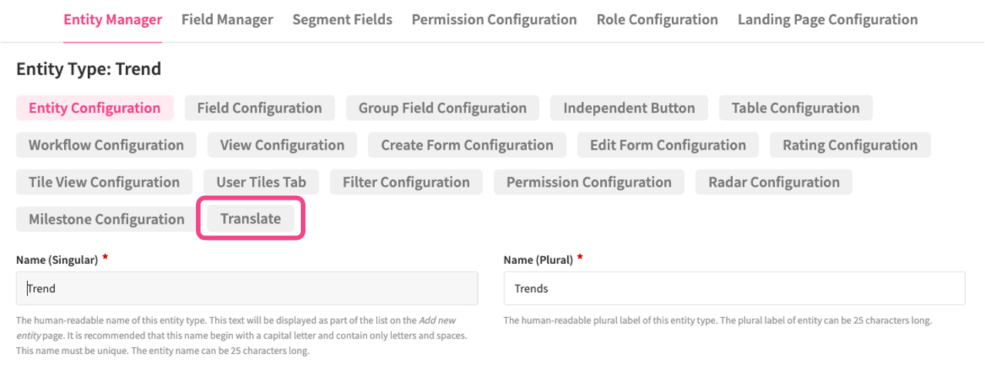Open the Segment Fields tab

point(342,19)
